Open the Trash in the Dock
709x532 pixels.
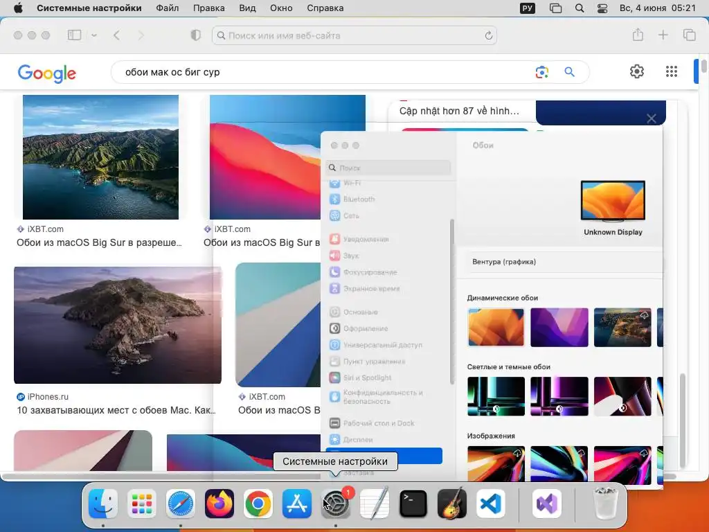click(x=605, y=504)
